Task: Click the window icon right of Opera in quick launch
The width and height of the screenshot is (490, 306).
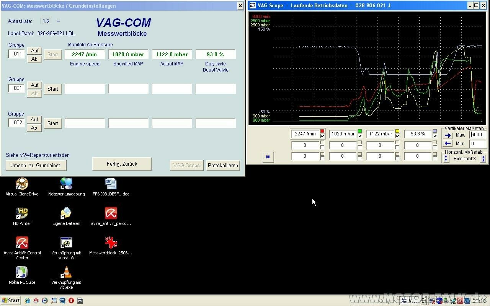Action: tap(79, 301)
